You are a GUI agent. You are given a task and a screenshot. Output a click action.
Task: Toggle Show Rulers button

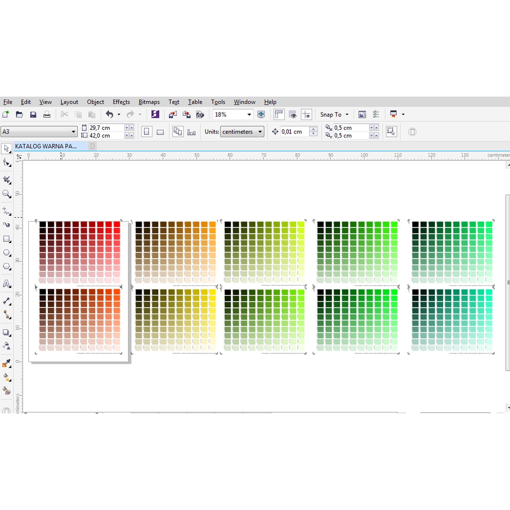click(279, 115)
